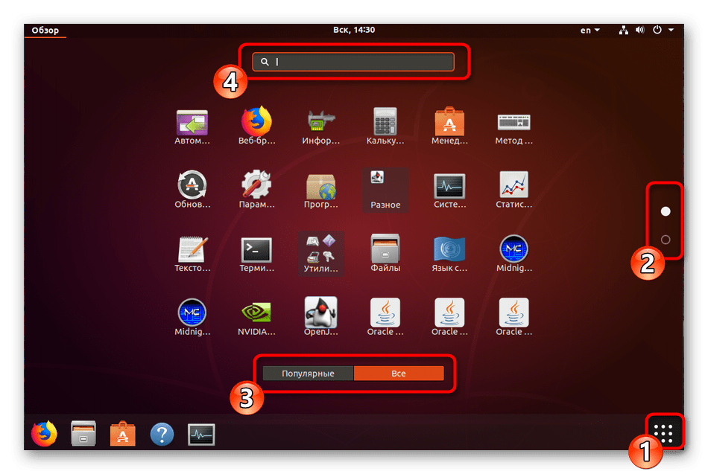This screenshot has width=708, height=474.
Task: Open the Ubuntu Software icon in the dock
Action: coord(122,433)
